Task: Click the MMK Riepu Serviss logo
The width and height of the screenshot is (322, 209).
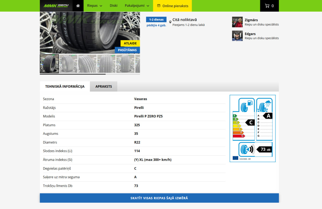Action: click(56, 6)
